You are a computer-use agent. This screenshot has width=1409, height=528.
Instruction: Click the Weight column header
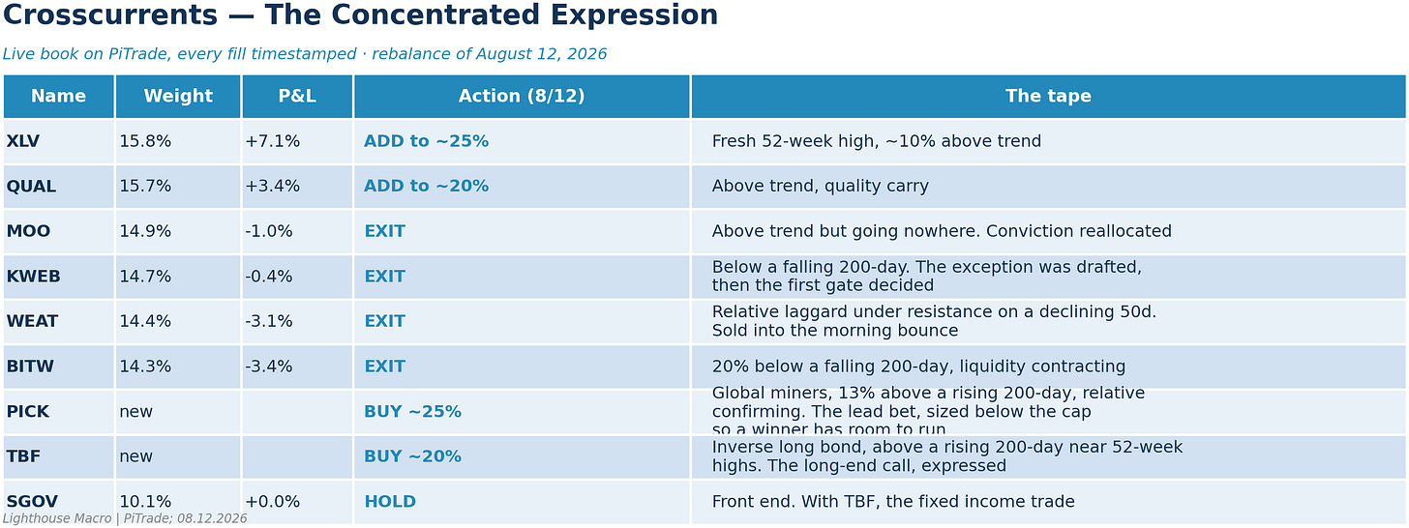(178, 97)
